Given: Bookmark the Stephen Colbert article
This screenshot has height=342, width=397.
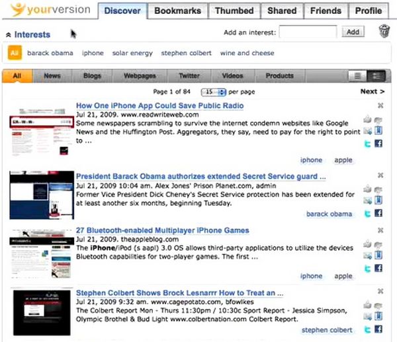Looking at the screenshot, I should (378, 316).
